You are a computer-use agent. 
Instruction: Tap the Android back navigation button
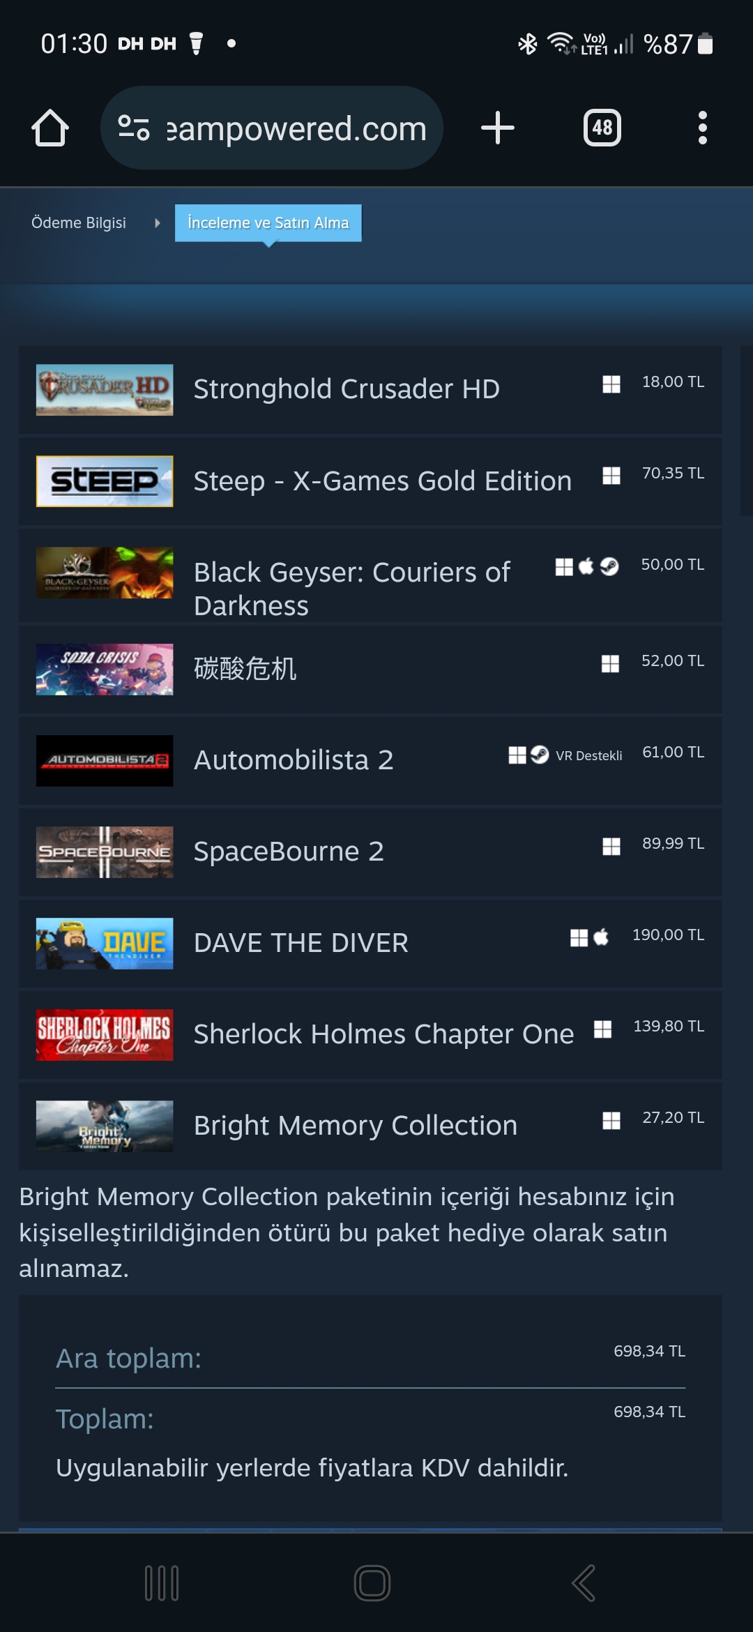click(584, 1583)
